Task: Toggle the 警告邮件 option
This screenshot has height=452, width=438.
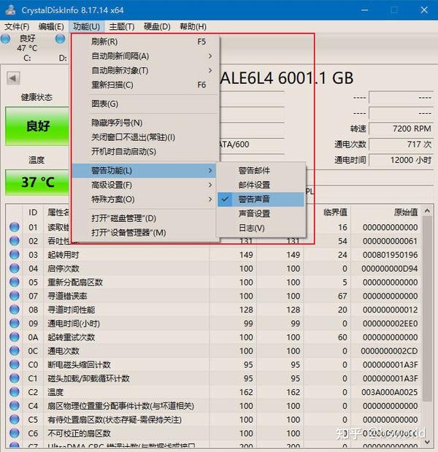Action: tap(261, 170)
